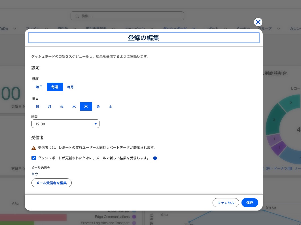Open the 時間 12:00 dropdown
Screen dimensions: 301x225
point(65,124)
